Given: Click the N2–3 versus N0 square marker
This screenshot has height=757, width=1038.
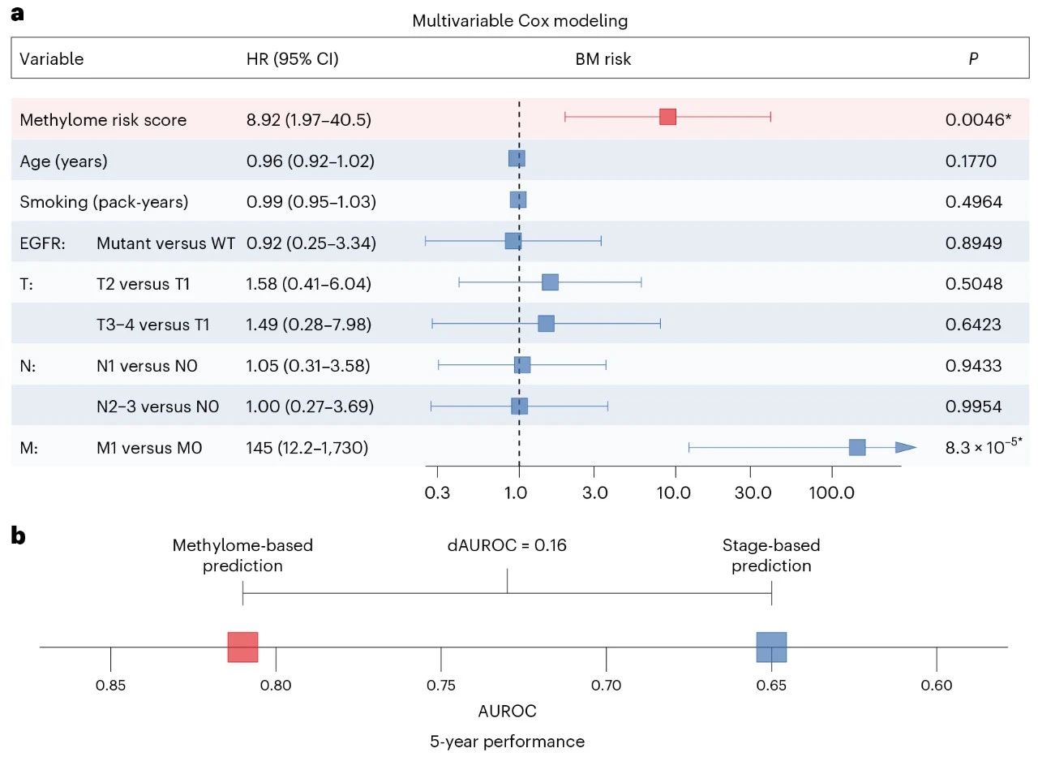Looking at the screenshot, I should click(519, 406).
